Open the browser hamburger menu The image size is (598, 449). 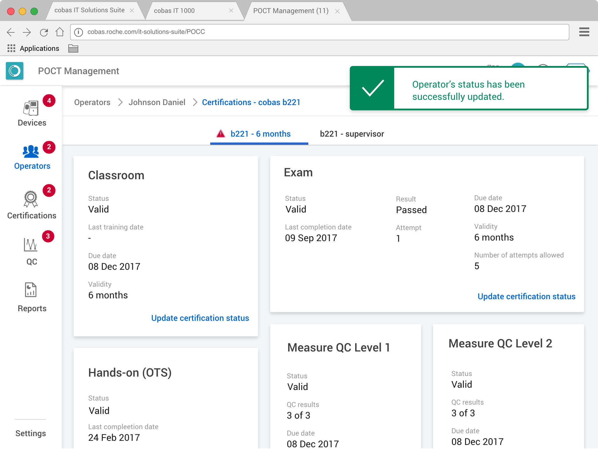(584, 32)
